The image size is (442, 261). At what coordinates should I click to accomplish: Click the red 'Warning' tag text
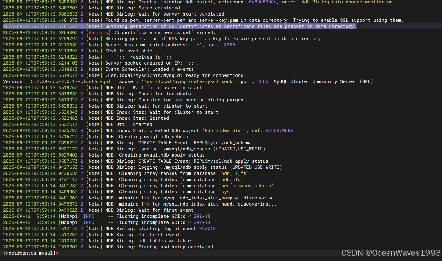coord(98,32)
